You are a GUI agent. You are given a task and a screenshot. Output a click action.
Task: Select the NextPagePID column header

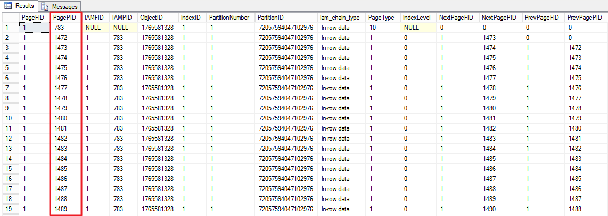click(500, 18)
